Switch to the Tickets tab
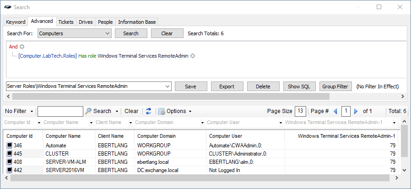The width and height of the screenshot is (411, 189). pos(66,22)
